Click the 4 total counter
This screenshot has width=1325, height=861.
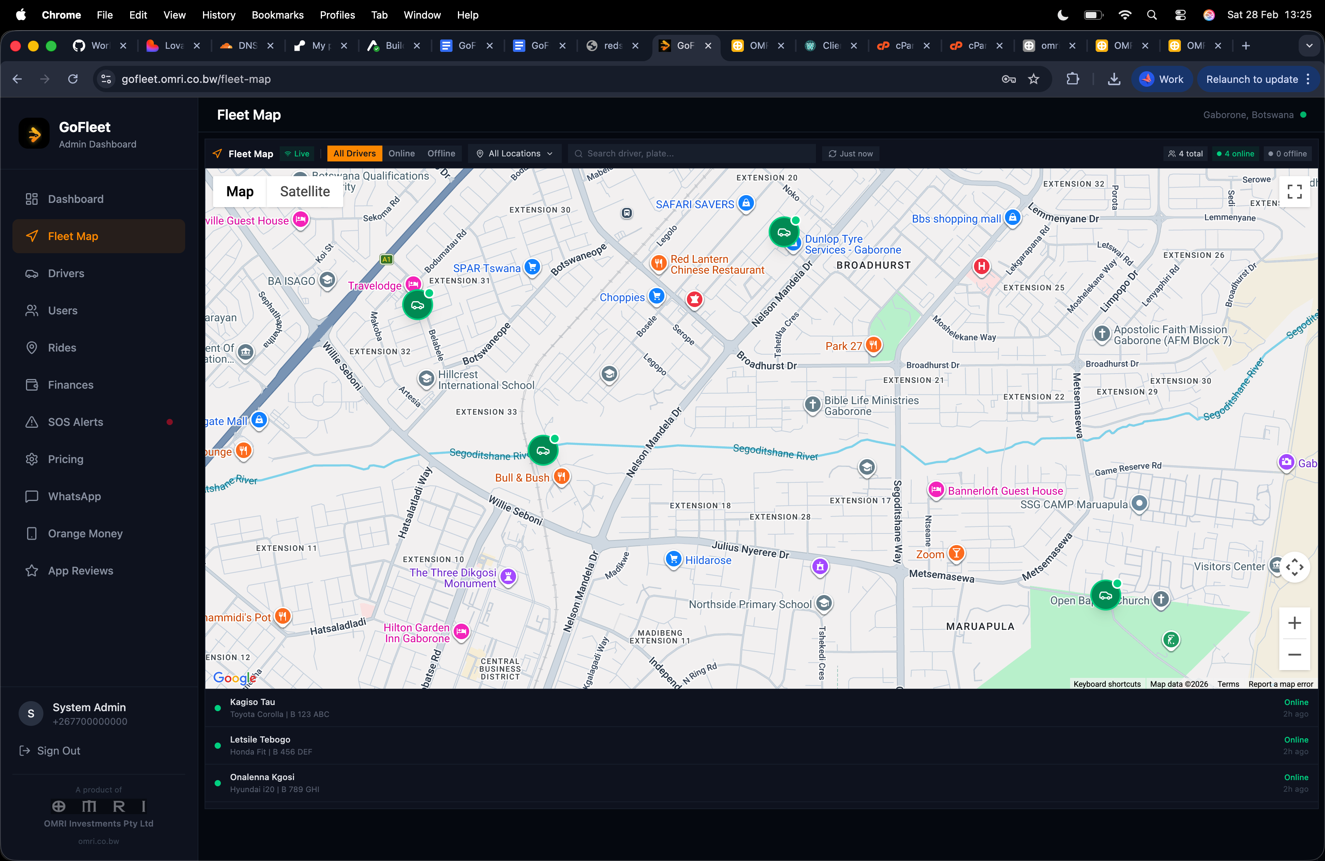[x=1185, y=154]
